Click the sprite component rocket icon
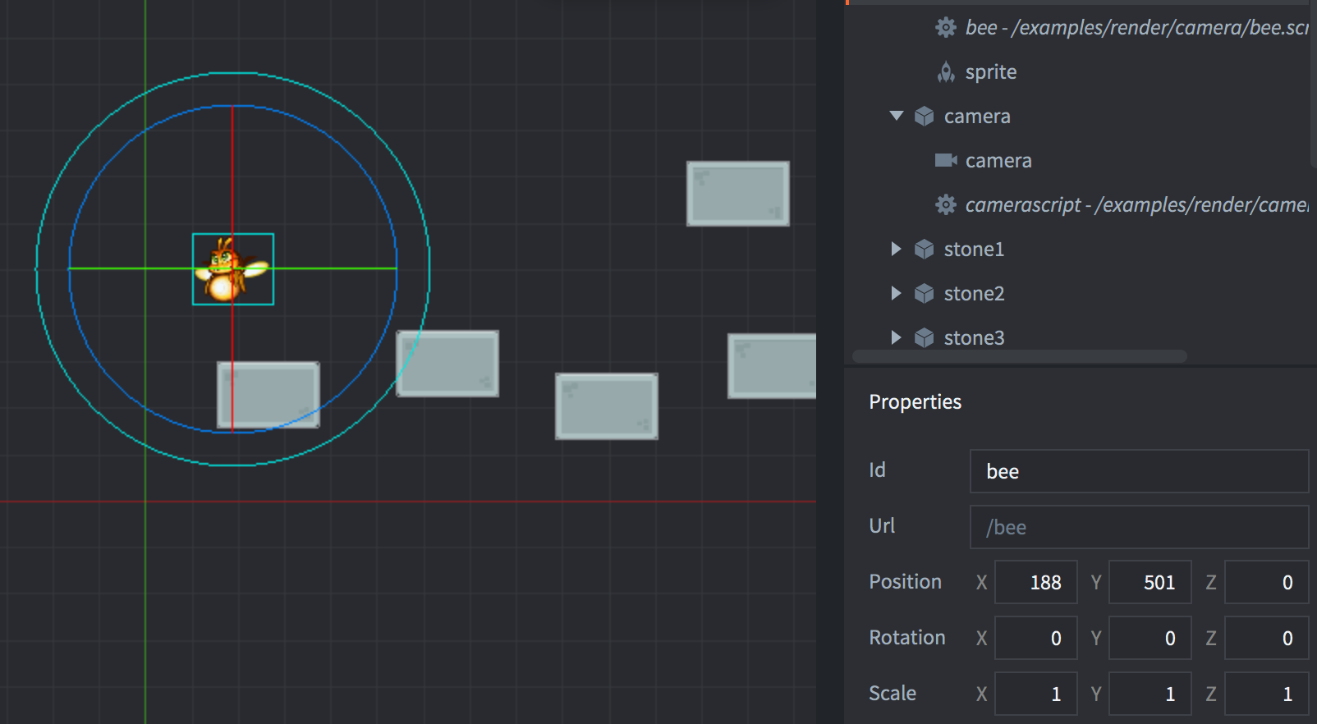Viewport: 1317px width, 724px height. [x=946, y=72]
